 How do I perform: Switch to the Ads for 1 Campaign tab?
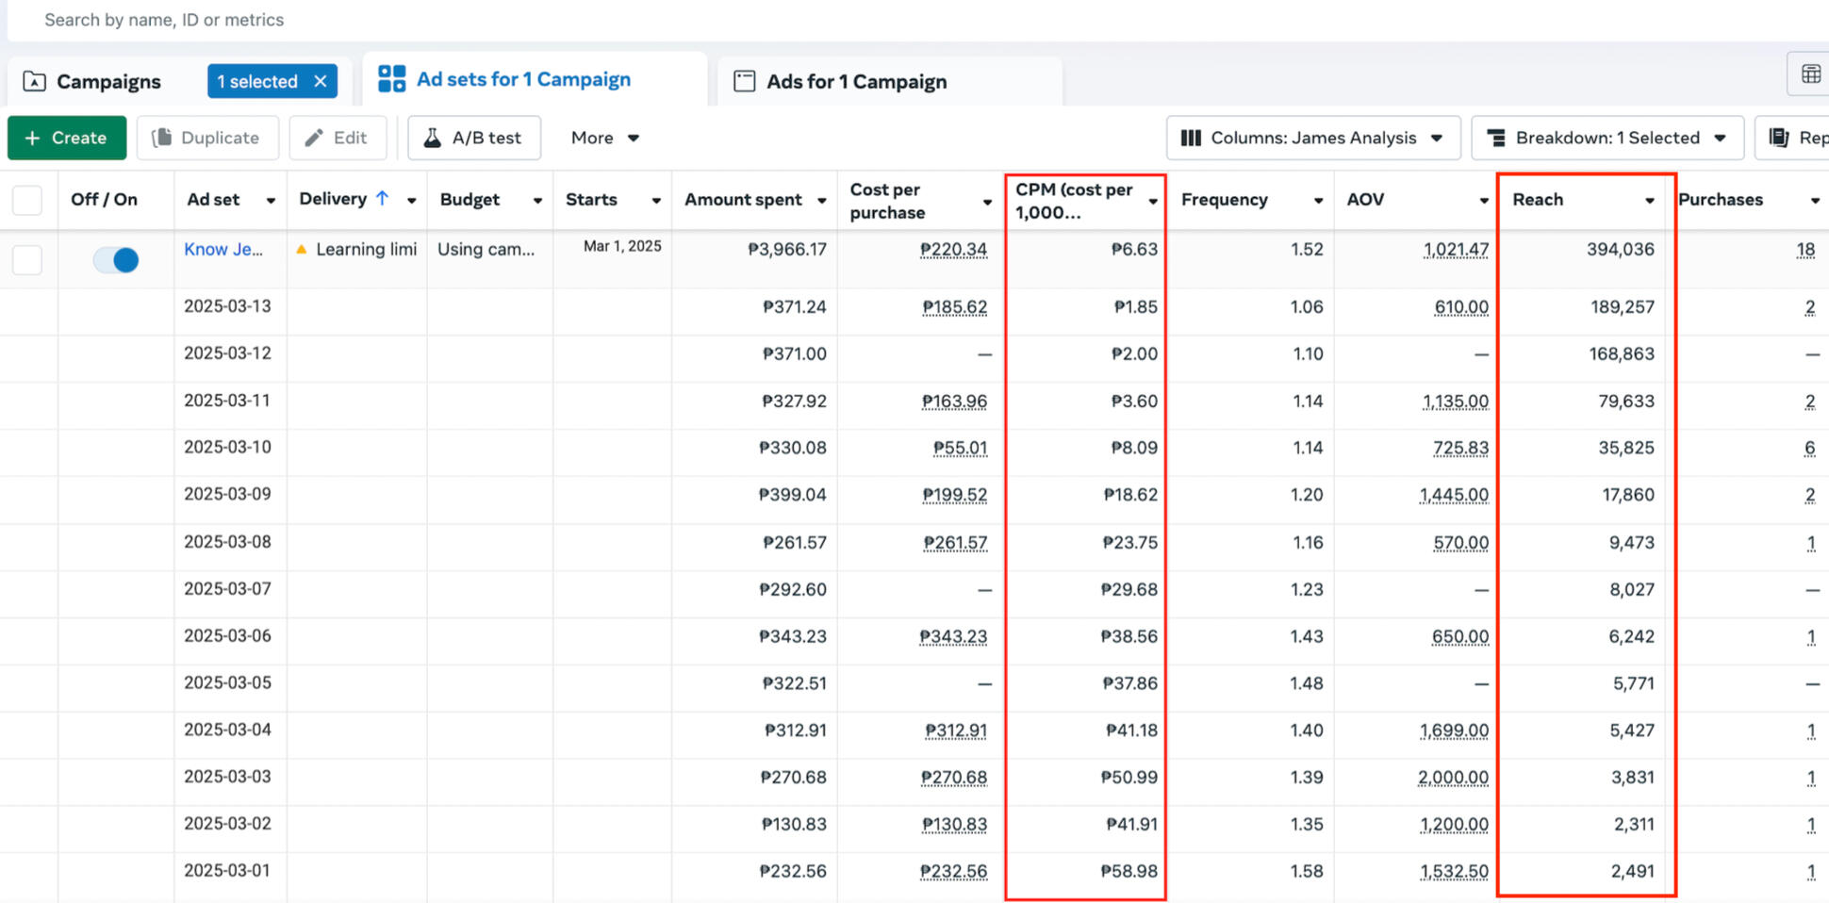(x=855, y=82)
